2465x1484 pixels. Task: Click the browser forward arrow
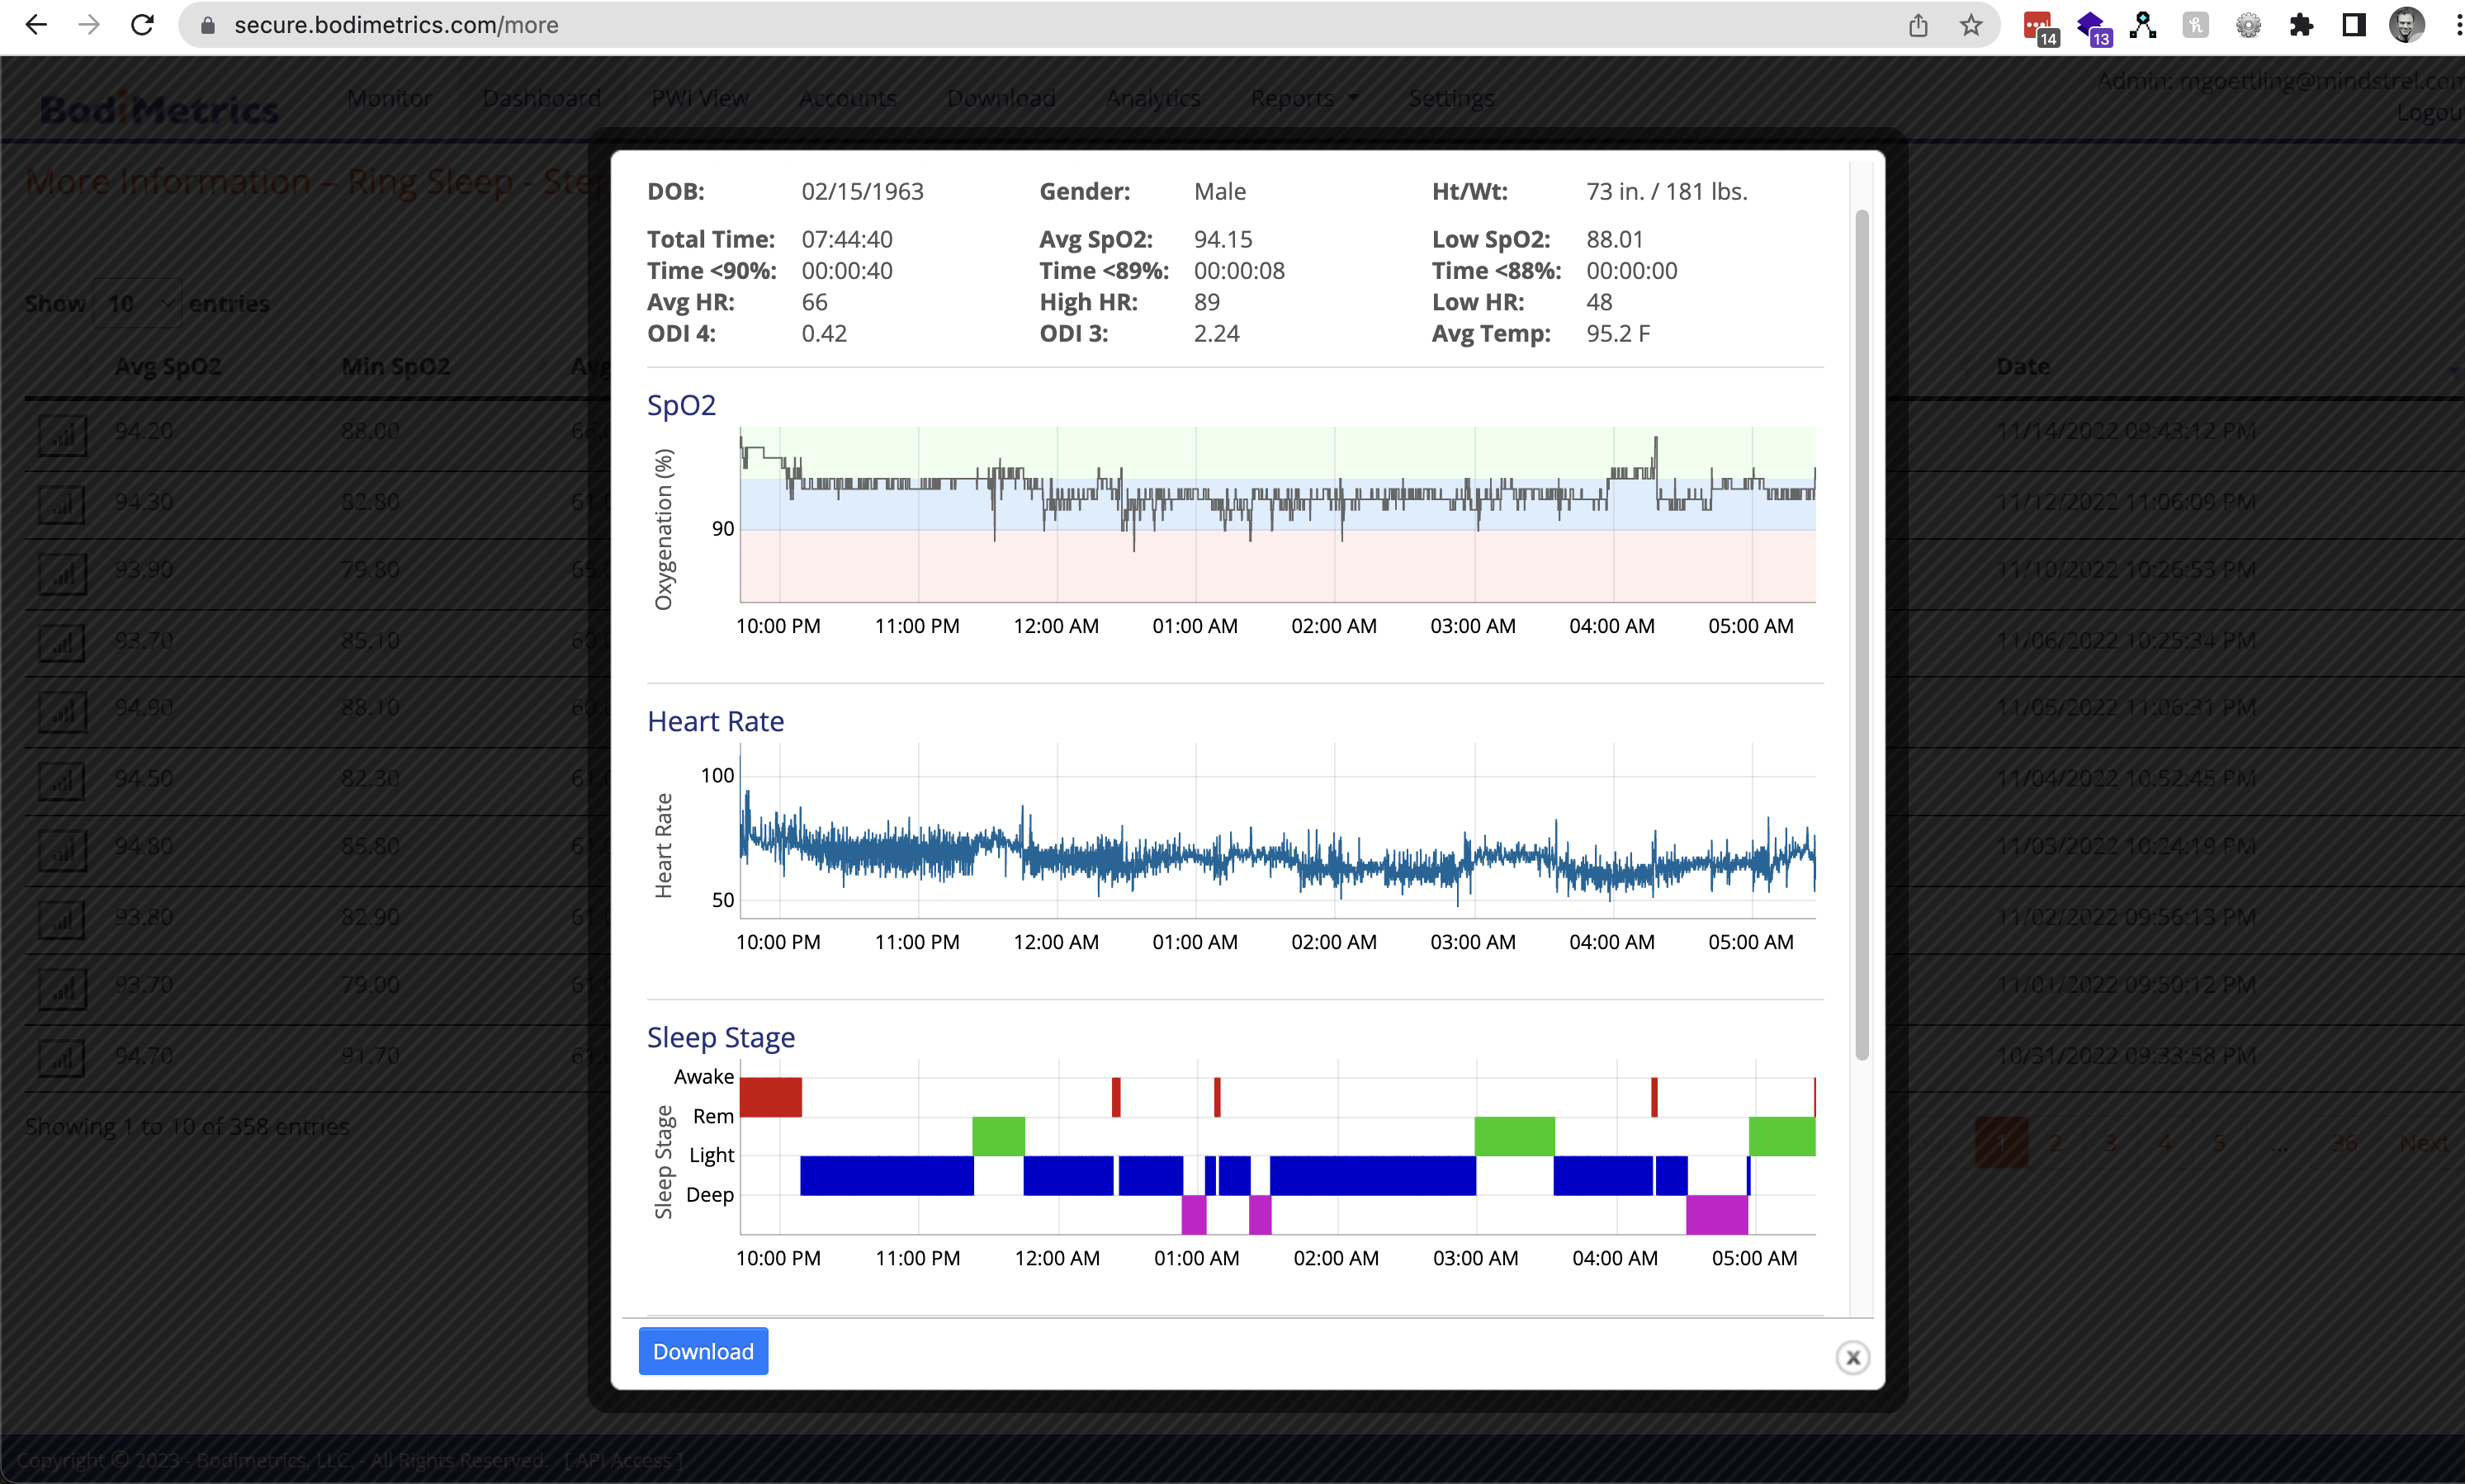(x=89, y=25)
